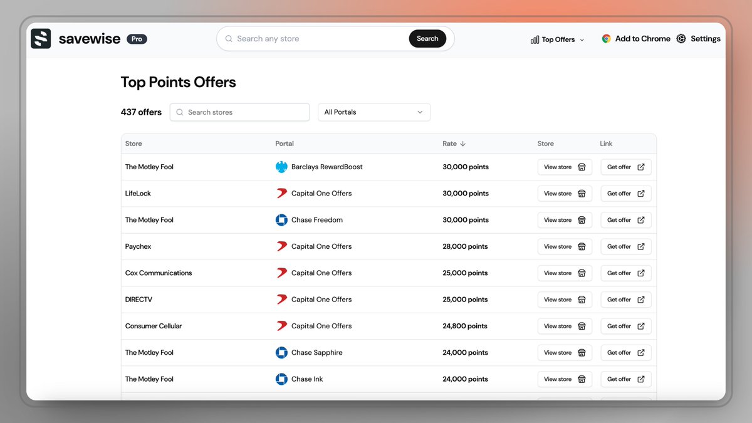The image size is (752, 423).
Task: Click the Top Points Offers heading
Action: point(179,82)
